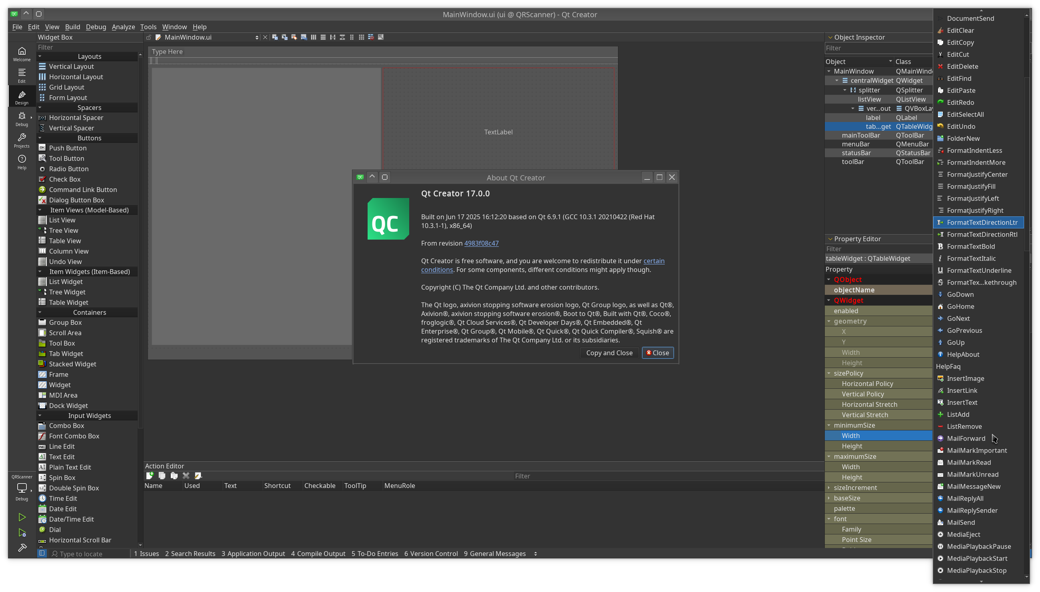Activate Edit Widgets mode in designer toolbar
Screen dimensions: 1040x592
275,37
